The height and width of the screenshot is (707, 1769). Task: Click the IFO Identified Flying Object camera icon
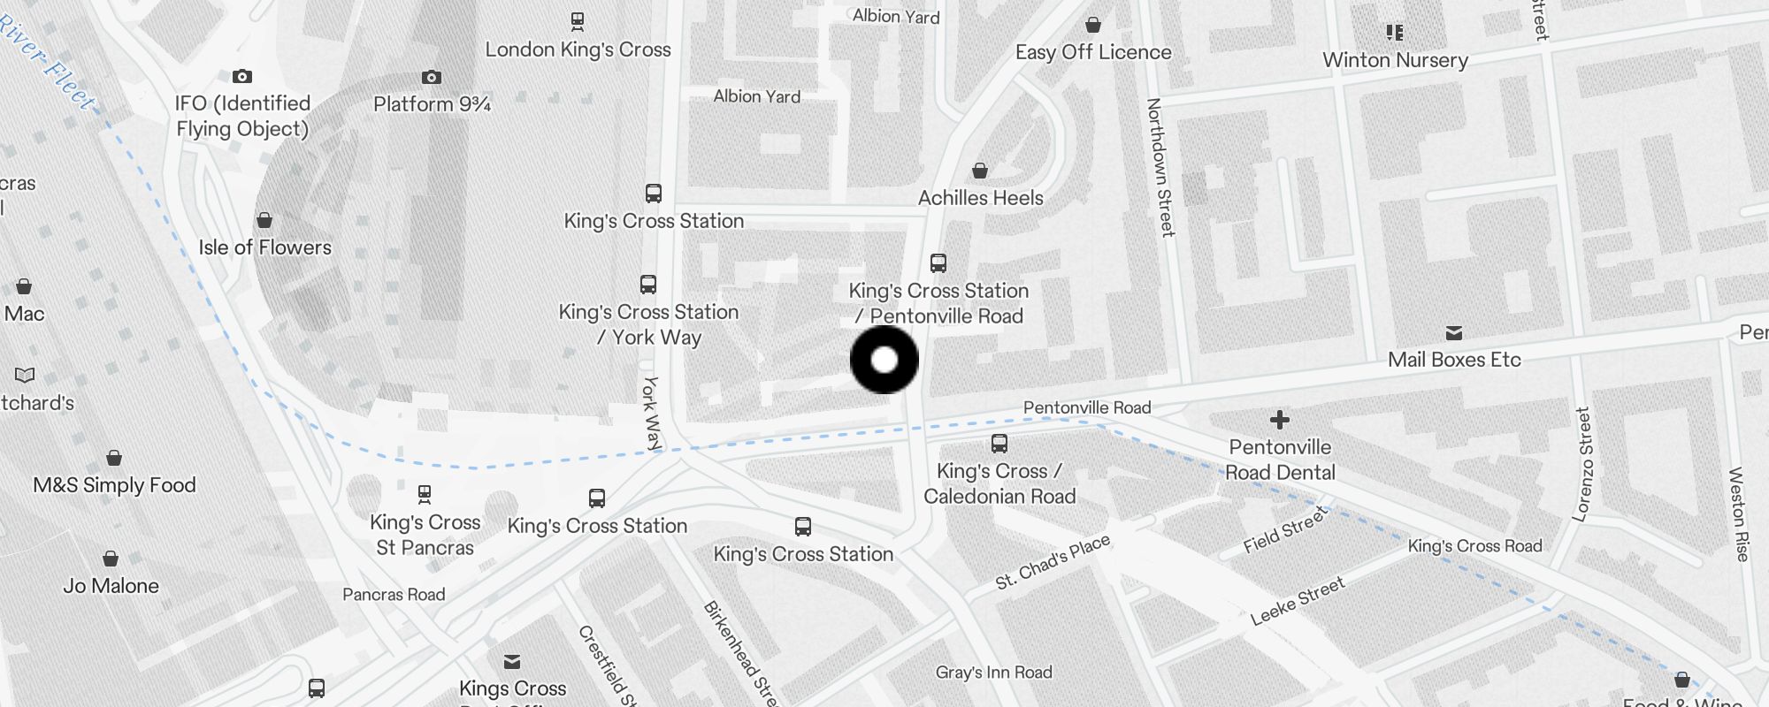coord(242,77)
